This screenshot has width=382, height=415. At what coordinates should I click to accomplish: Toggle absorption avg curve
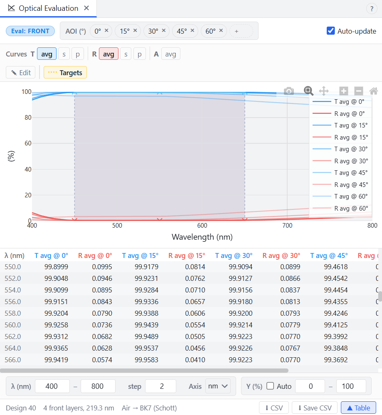(x=170, y=54)
